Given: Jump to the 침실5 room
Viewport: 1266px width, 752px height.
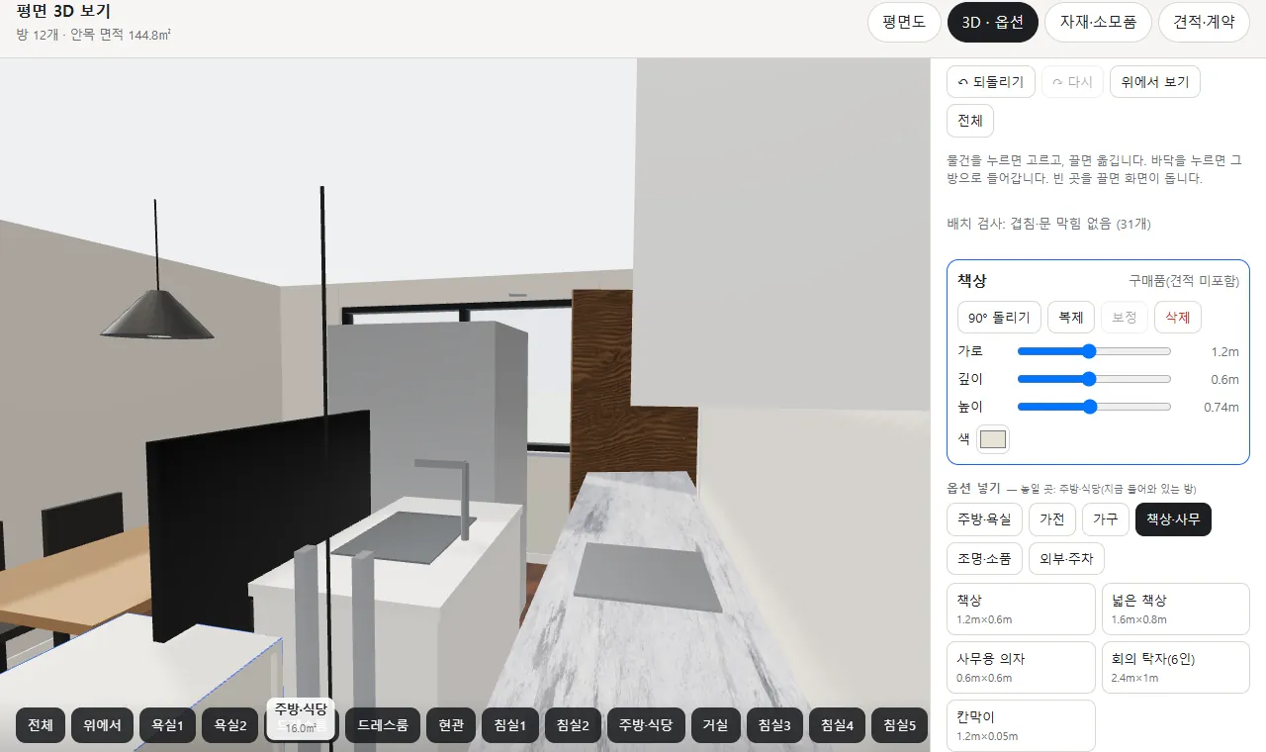Looking at the screenshot, I should [900, 725].
